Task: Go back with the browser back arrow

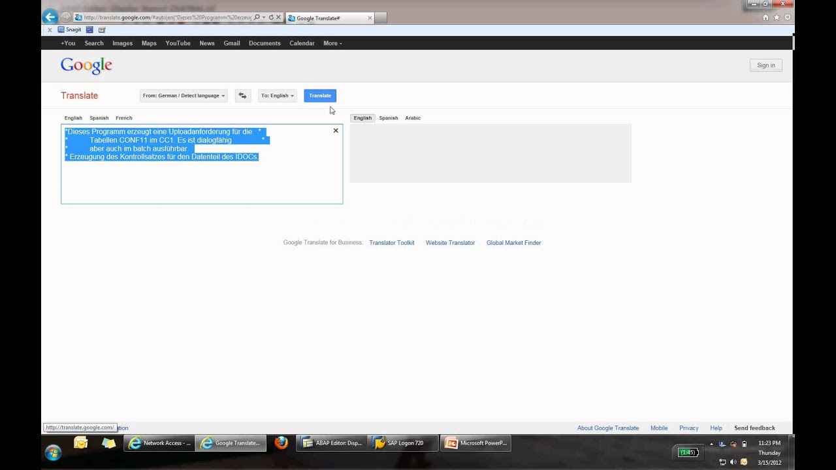Action: click(x=50, y=17)
